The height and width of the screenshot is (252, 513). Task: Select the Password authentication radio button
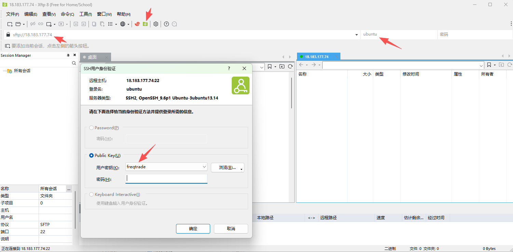[x=91, y=128]
